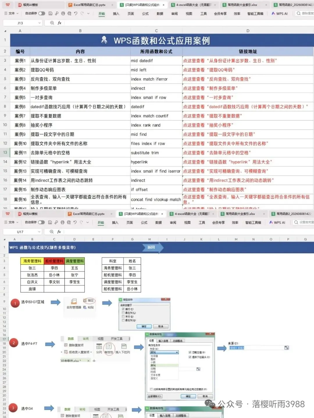Open the 公式 ribbon tab in the J13 window
This screenshot has height=418, width=314.
[145, 14]
